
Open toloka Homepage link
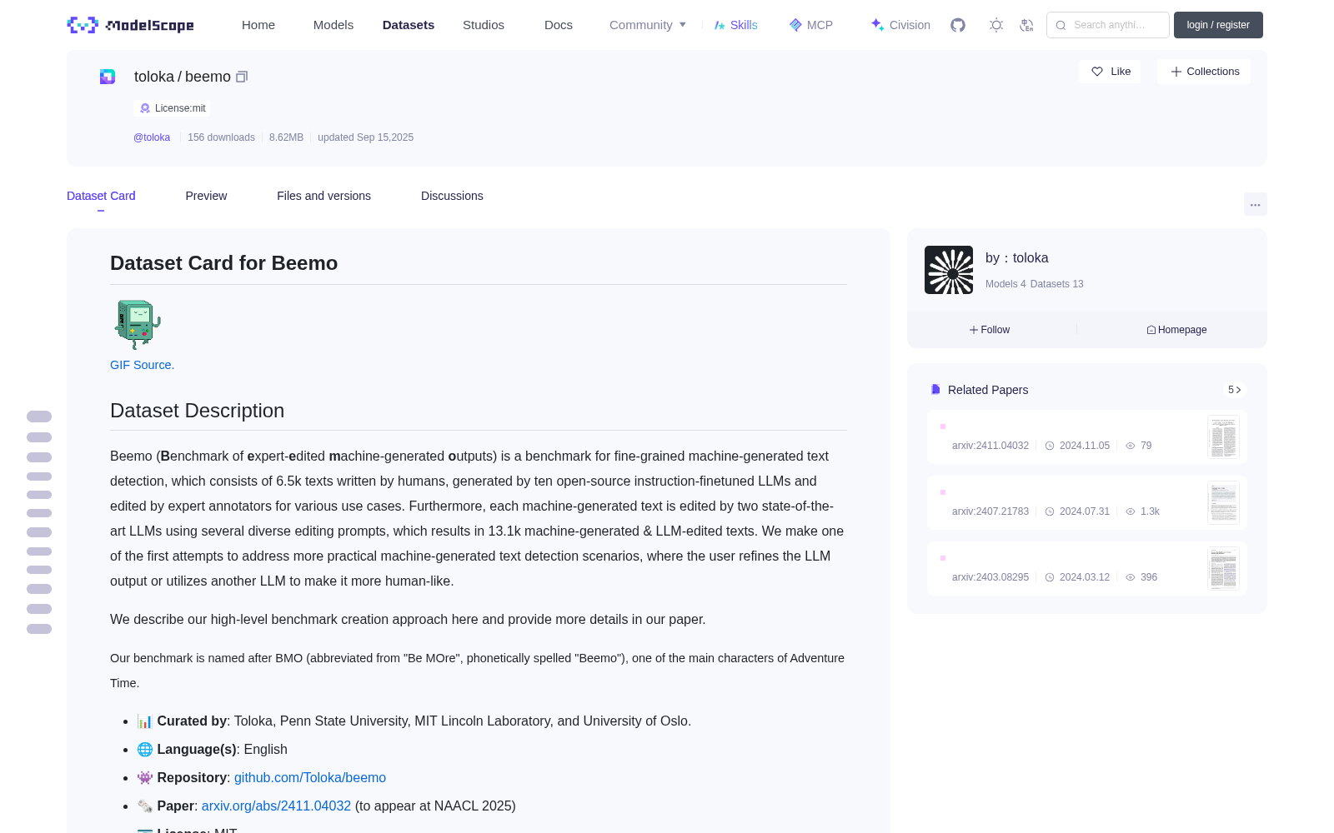[1176, 330]
